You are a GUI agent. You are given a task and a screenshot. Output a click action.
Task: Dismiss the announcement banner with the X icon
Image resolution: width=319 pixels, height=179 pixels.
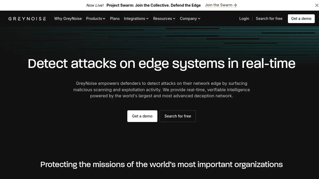tap(316, 5)
